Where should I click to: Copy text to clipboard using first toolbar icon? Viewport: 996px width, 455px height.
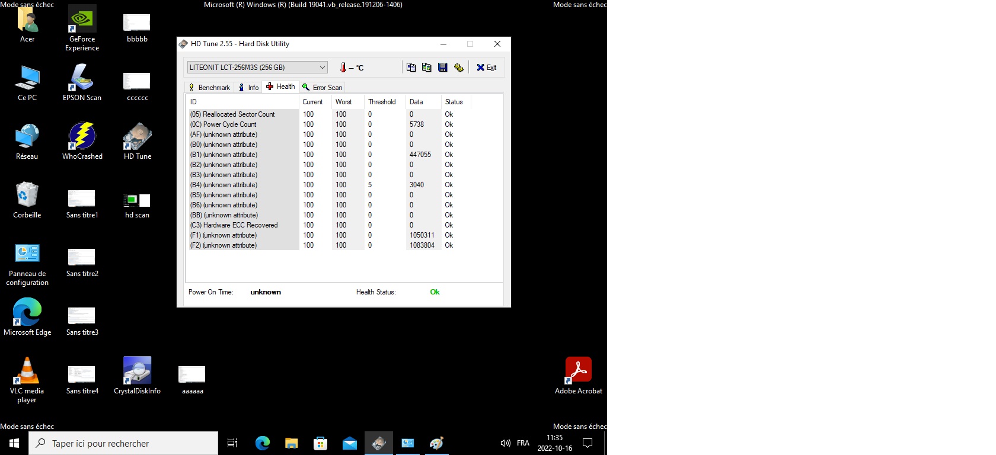[411, 68]
